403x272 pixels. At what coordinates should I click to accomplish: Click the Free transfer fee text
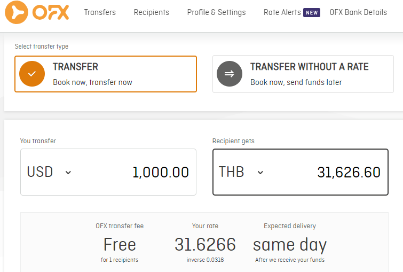click(120, 244)
